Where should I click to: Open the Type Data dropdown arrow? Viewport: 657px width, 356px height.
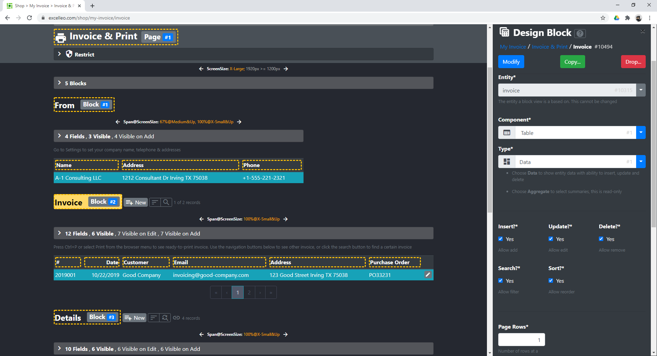(641, 162)
